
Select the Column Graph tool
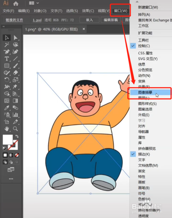(x=15, y=115)
